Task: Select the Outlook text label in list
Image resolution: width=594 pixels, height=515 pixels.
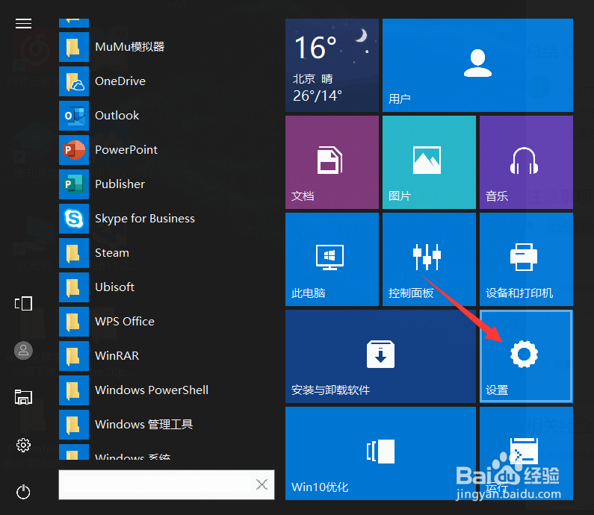Action: [x=117, y=116]
